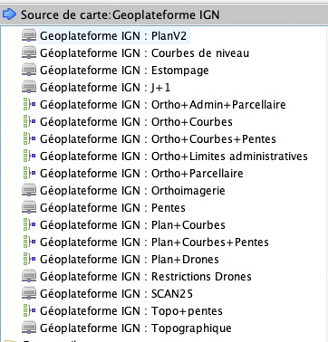Click the Source de carte header row
Viewport: 328px width, 342px height.
(164, 14)
